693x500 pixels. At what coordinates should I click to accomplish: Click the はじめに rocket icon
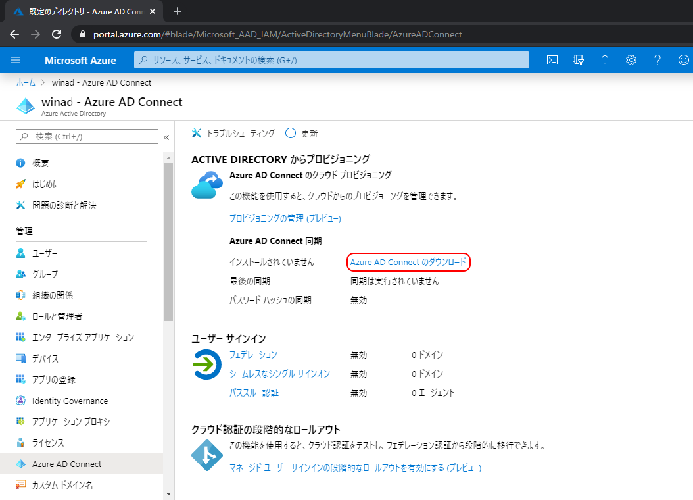point(20,184)
